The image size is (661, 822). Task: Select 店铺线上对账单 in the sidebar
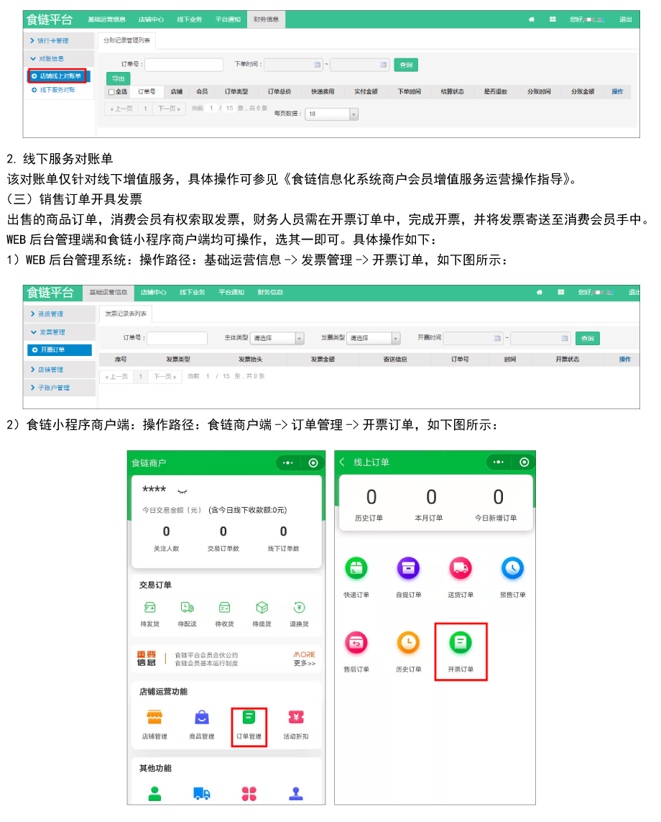pos(59,76)
